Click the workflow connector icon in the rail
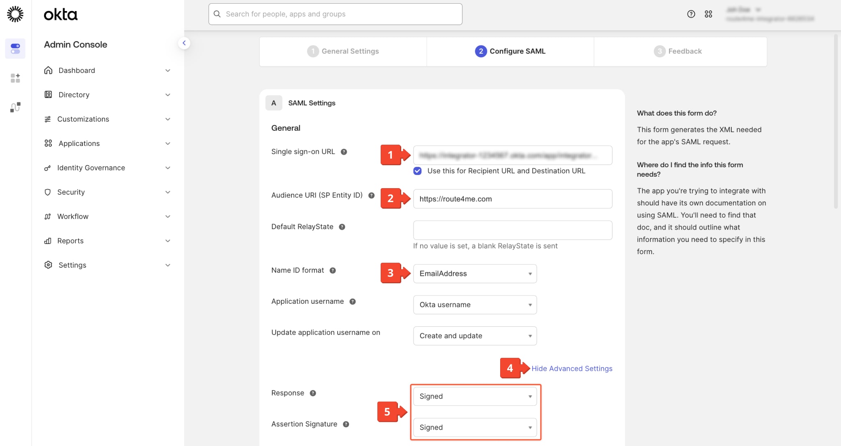841x446 pixels. click(15, 107)
